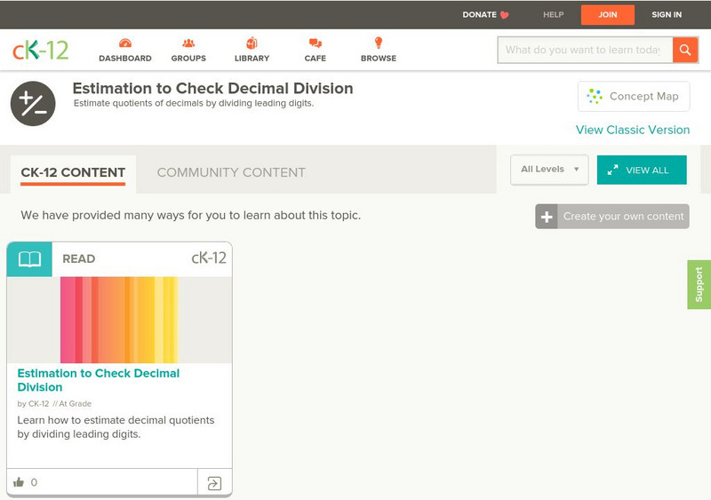Image resolution: width=711 pixels, height=500 pixels.
Task: Click the 'READ' label on the card
Action: [79, 258]
